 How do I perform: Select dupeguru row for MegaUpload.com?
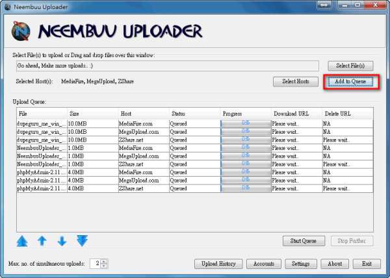pos(195,132)
